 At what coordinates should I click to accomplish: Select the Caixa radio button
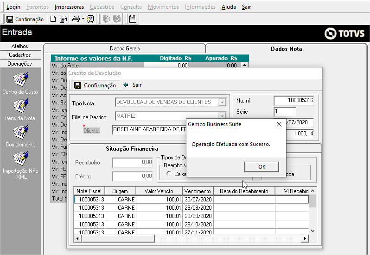coord(169,174)
